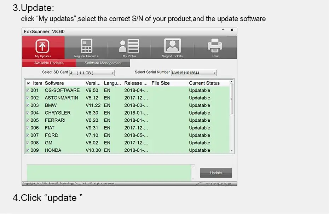Select the FORD software name
The image size is (329, 214).
[x=51, y=135]
